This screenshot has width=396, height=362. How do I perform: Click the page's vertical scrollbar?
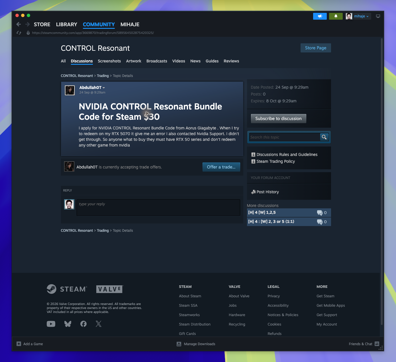coord(382,181)
